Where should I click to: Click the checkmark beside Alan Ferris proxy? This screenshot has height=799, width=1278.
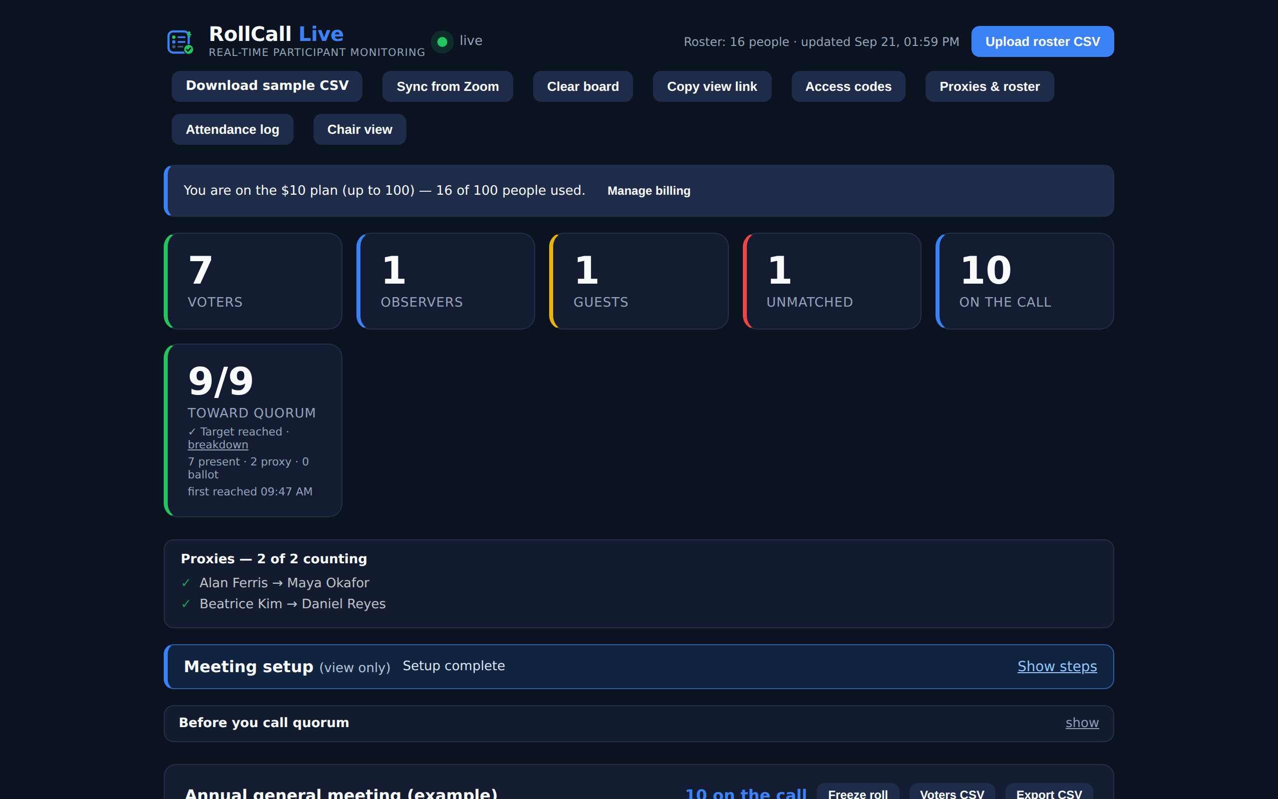186,583
